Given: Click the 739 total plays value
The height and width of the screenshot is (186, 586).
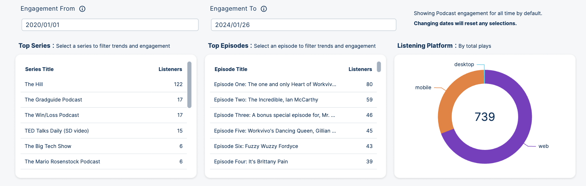Looking at the screenshot, I should tap(485, 117).
